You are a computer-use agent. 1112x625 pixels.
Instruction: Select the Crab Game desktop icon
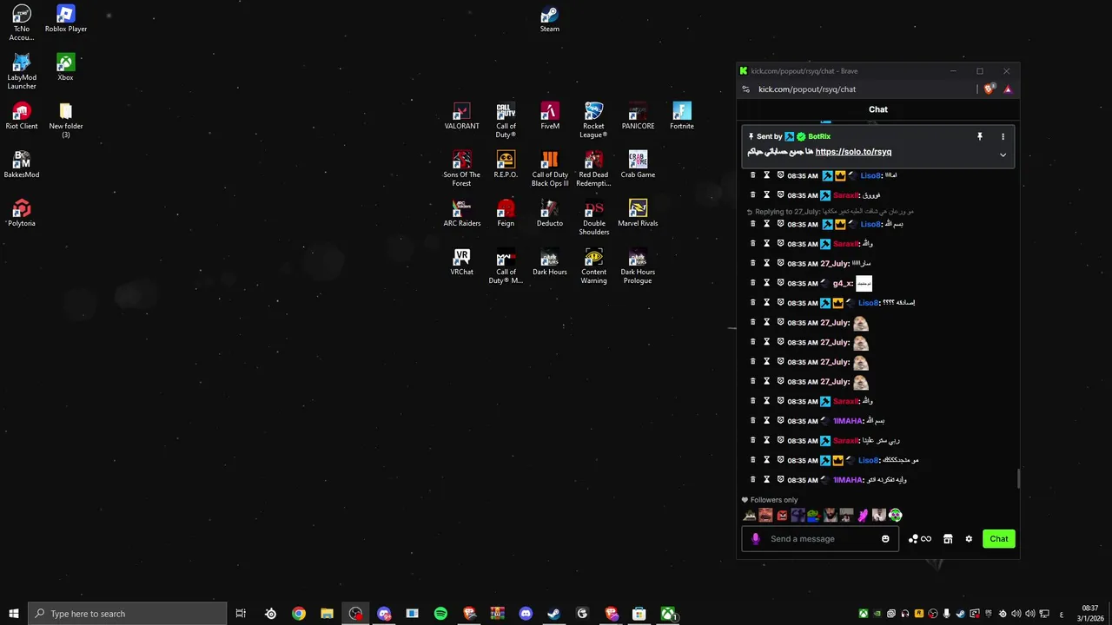638,165
